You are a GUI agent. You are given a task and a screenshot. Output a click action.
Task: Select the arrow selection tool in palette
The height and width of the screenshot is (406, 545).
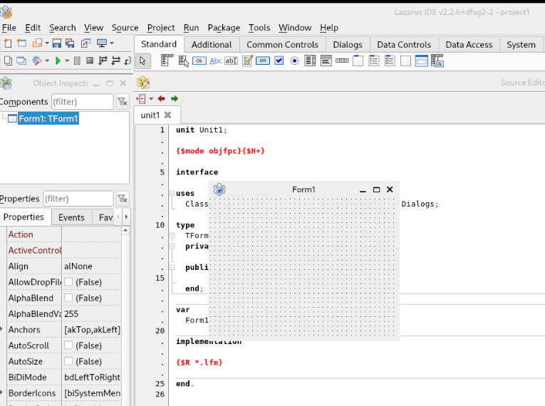coord(142,61)
